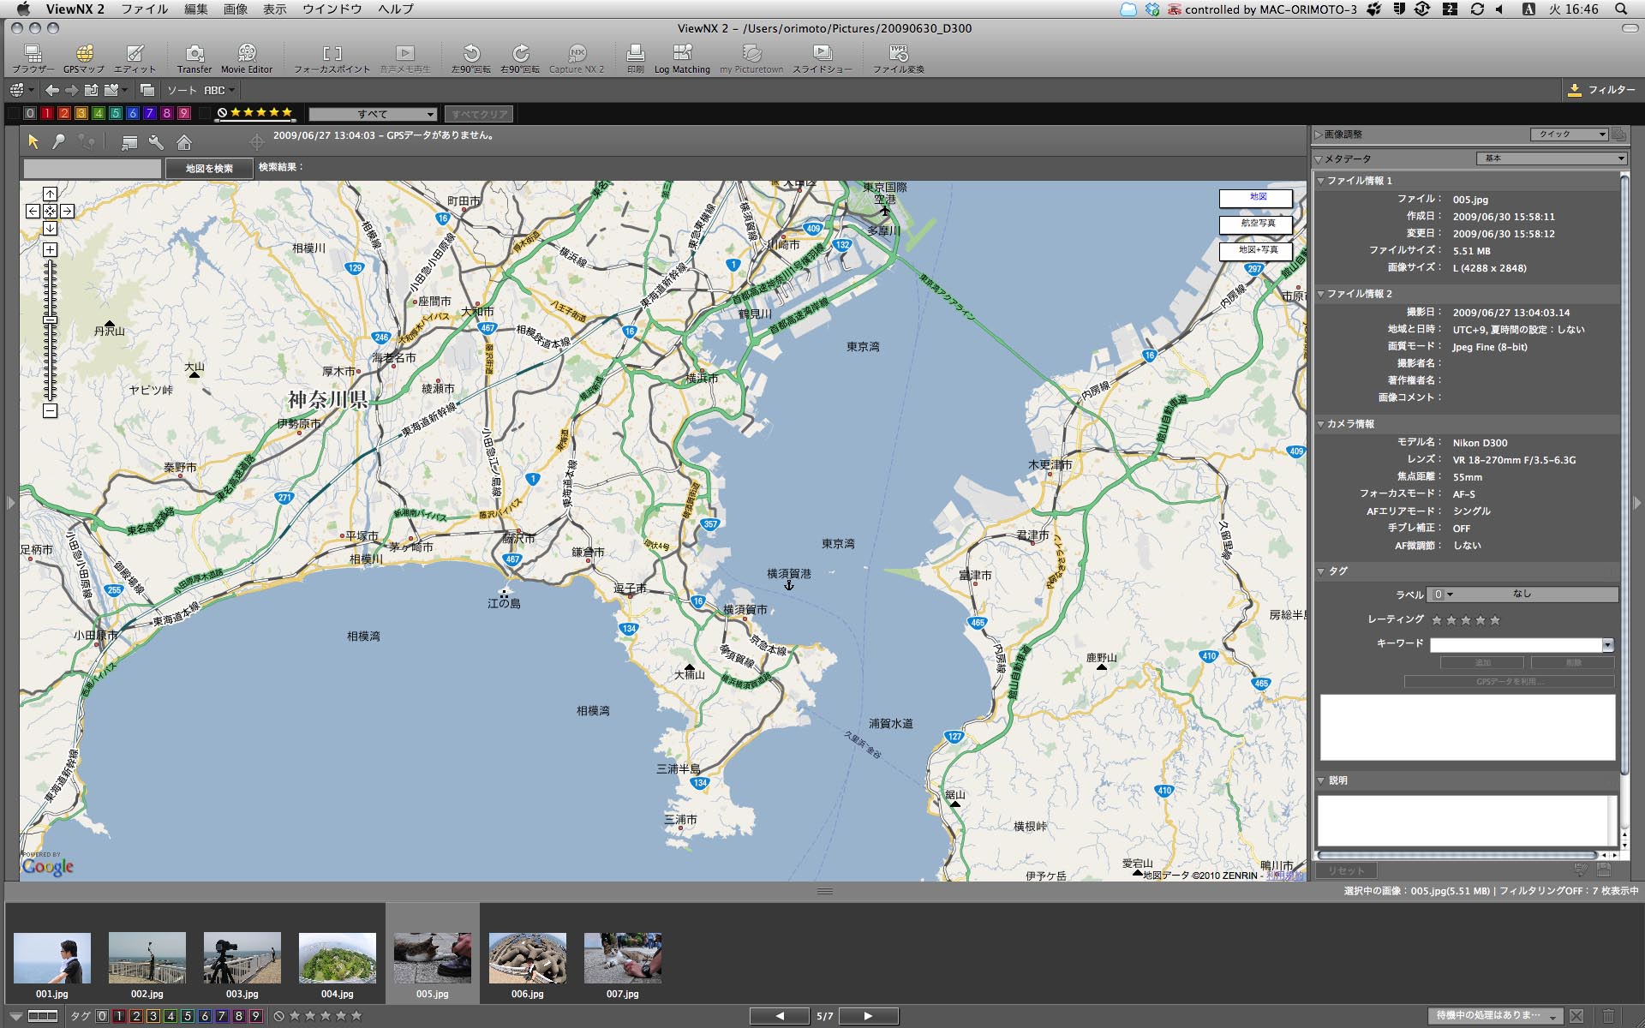Select the map pin placement tool
Image resolution: width=1645 pixels, height=1028 pixels.
58,142
